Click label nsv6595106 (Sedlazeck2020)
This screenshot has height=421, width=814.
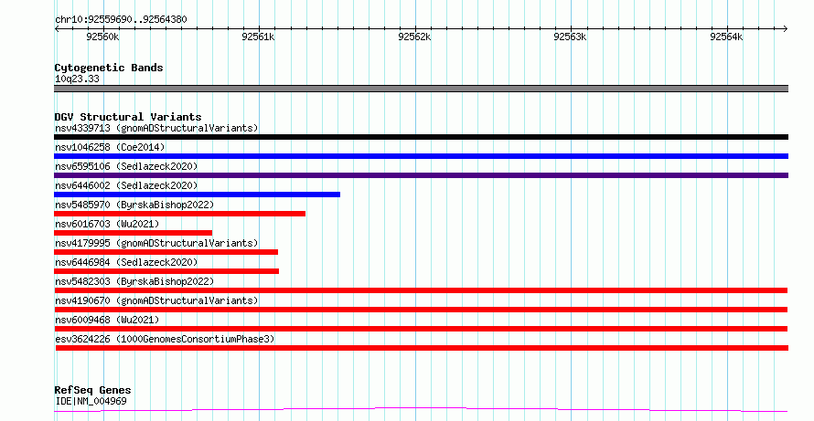click(126, 166)
